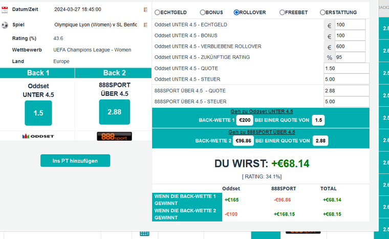
Task: Click the Back 2 column header
Action: pos(114,73)
